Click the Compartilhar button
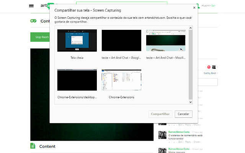This screenshot has width=245, height=153. (160, 114)
